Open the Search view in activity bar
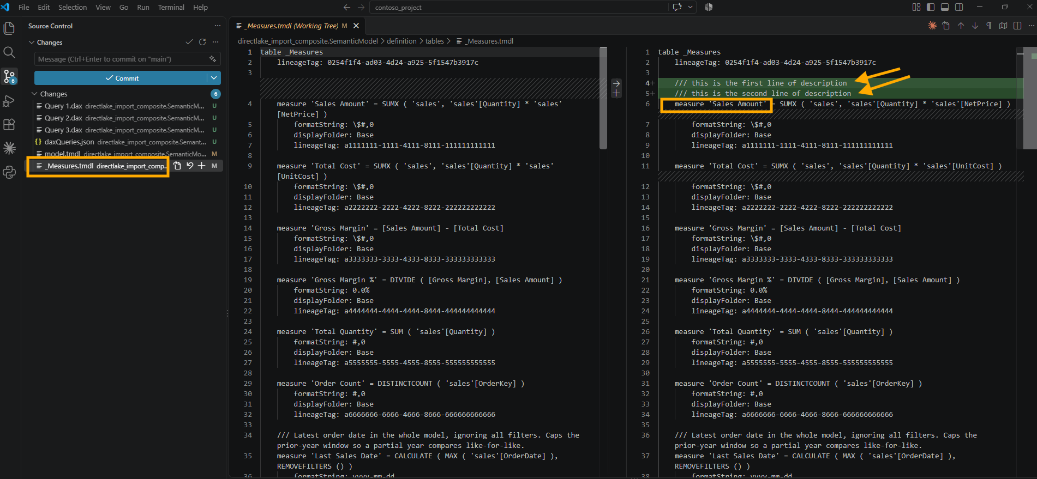 pos(9,52)
